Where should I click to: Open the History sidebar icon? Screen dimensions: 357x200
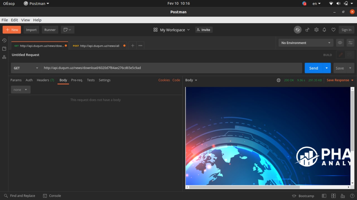point(4,40)
